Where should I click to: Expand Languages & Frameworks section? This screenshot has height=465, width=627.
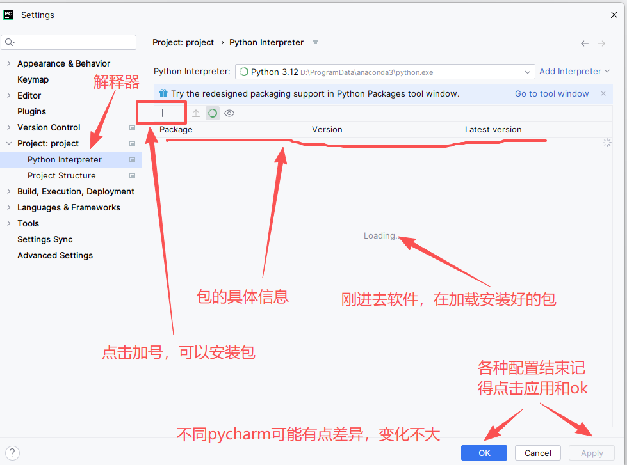tap(9, 207)
